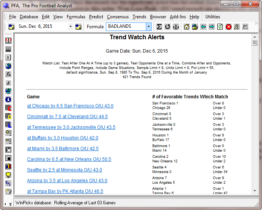Click the grid with blue L icon
This screenshot has height=210, width=262.
tap(8, 124)
